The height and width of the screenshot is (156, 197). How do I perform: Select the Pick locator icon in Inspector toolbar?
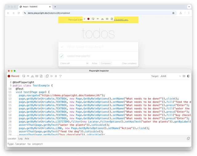[x=24, y=76]
